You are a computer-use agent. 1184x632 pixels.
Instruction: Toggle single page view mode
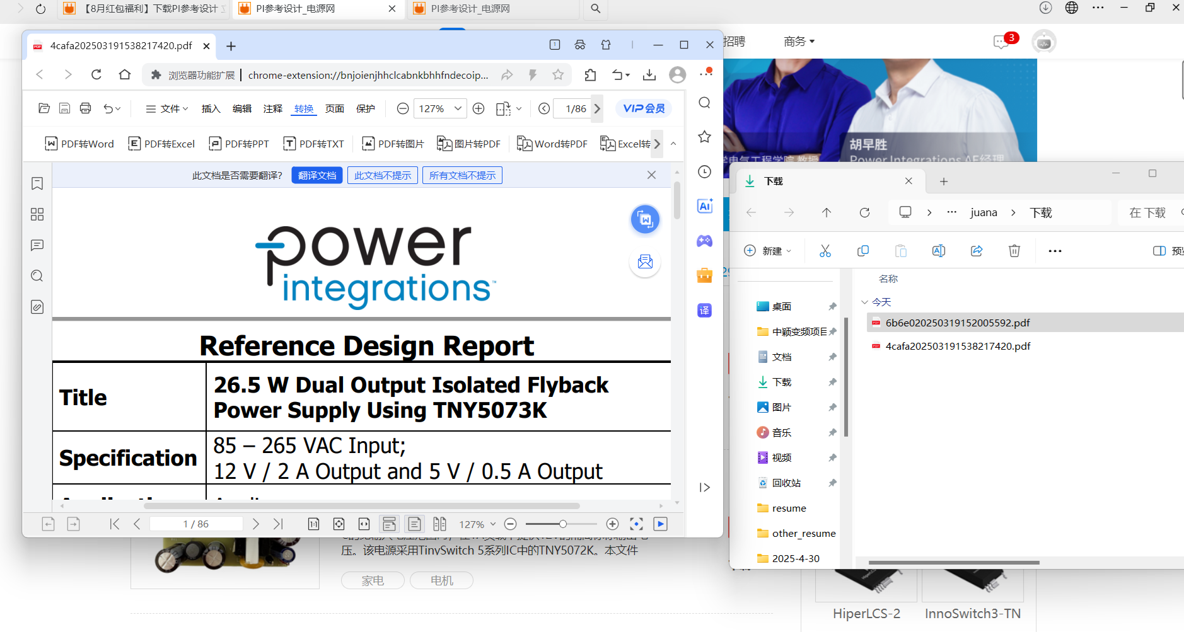(414, 524)
